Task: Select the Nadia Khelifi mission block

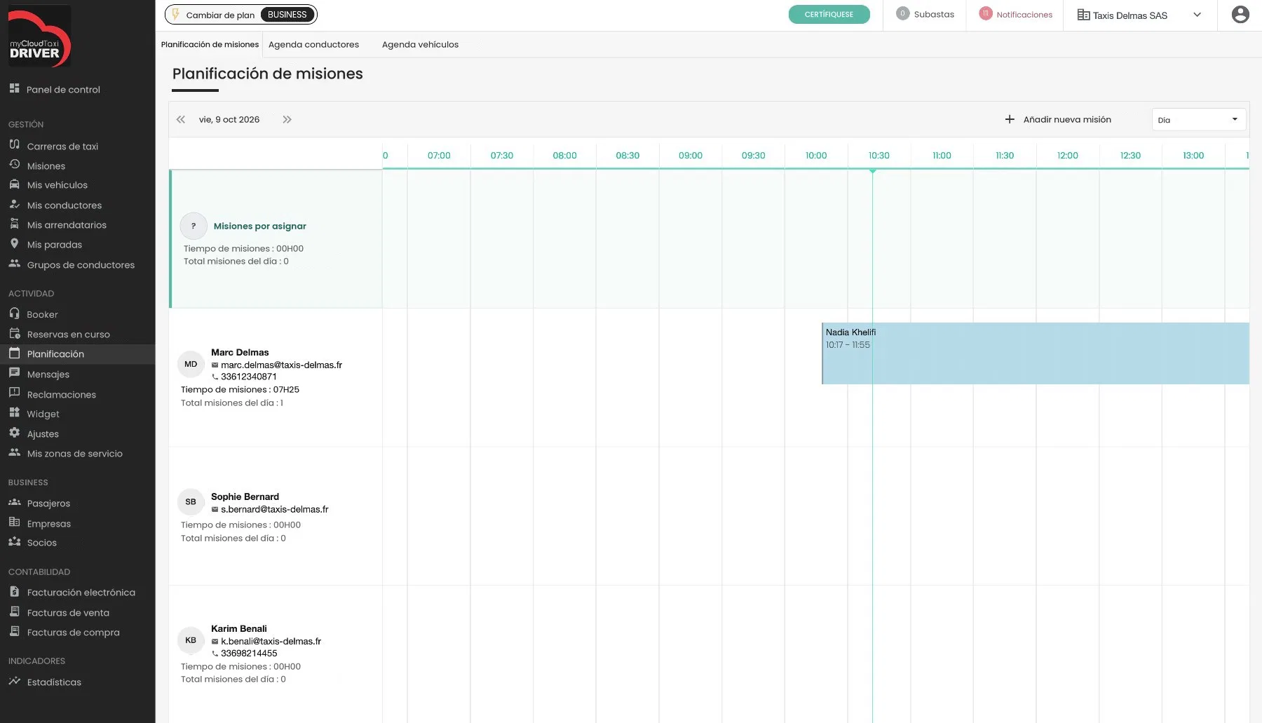Action: 1035,353
